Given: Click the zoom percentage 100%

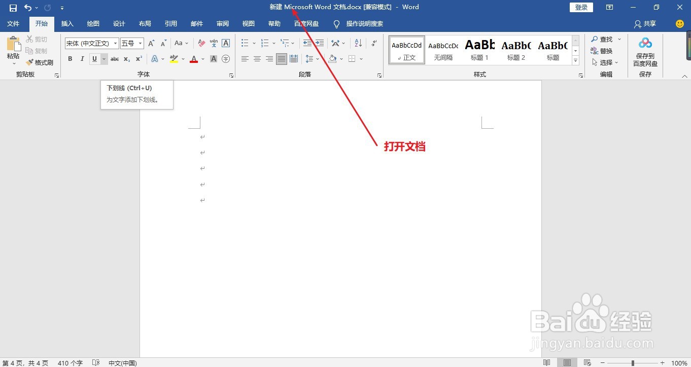Looking at the screenshot, I should coord(679,363).
